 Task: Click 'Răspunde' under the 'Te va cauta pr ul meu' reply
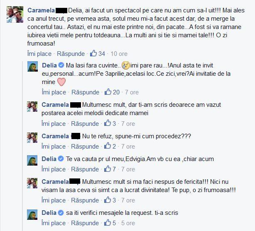(x=85, y=169)
